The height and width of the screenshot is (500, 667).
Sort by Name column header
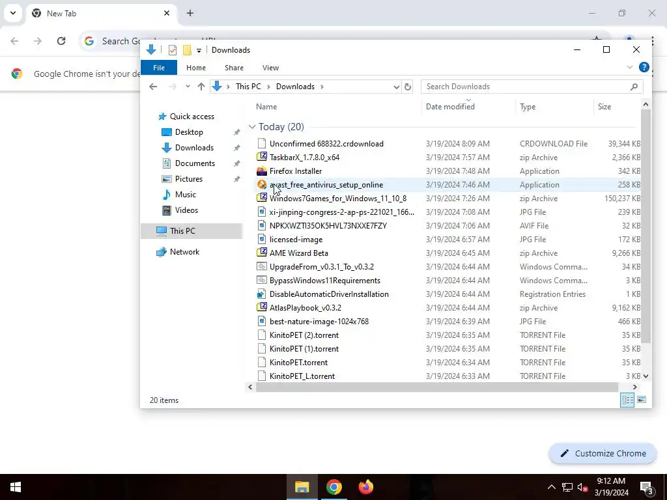(266, 107)
